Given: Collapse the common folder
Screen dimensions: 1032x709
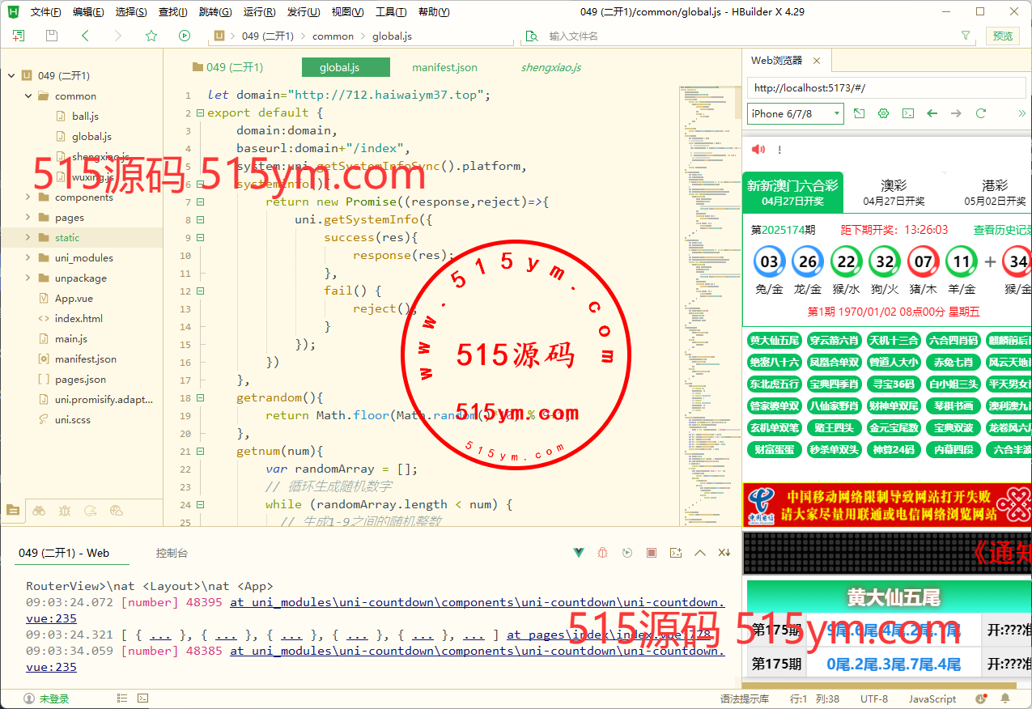Looking at the screenshot, I should pos(29,96).
